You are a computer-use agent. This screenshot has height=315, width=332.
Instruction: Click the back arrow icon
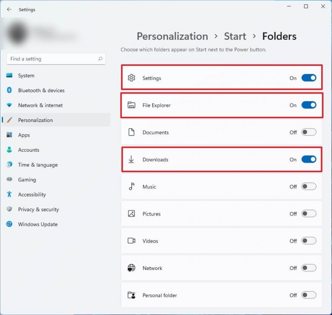tap(9, 10)
